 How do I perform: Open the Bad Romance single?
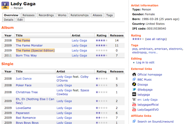click(x=26, y=118)
